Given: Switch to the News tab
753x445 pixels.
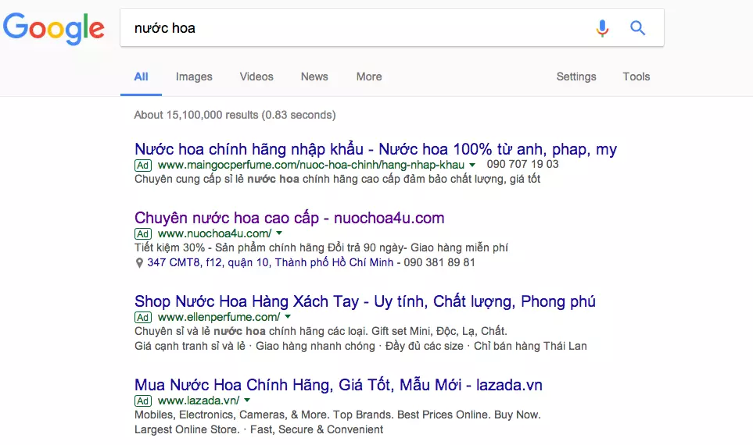Looking at the screenshot, I should (x=314, y=77).
